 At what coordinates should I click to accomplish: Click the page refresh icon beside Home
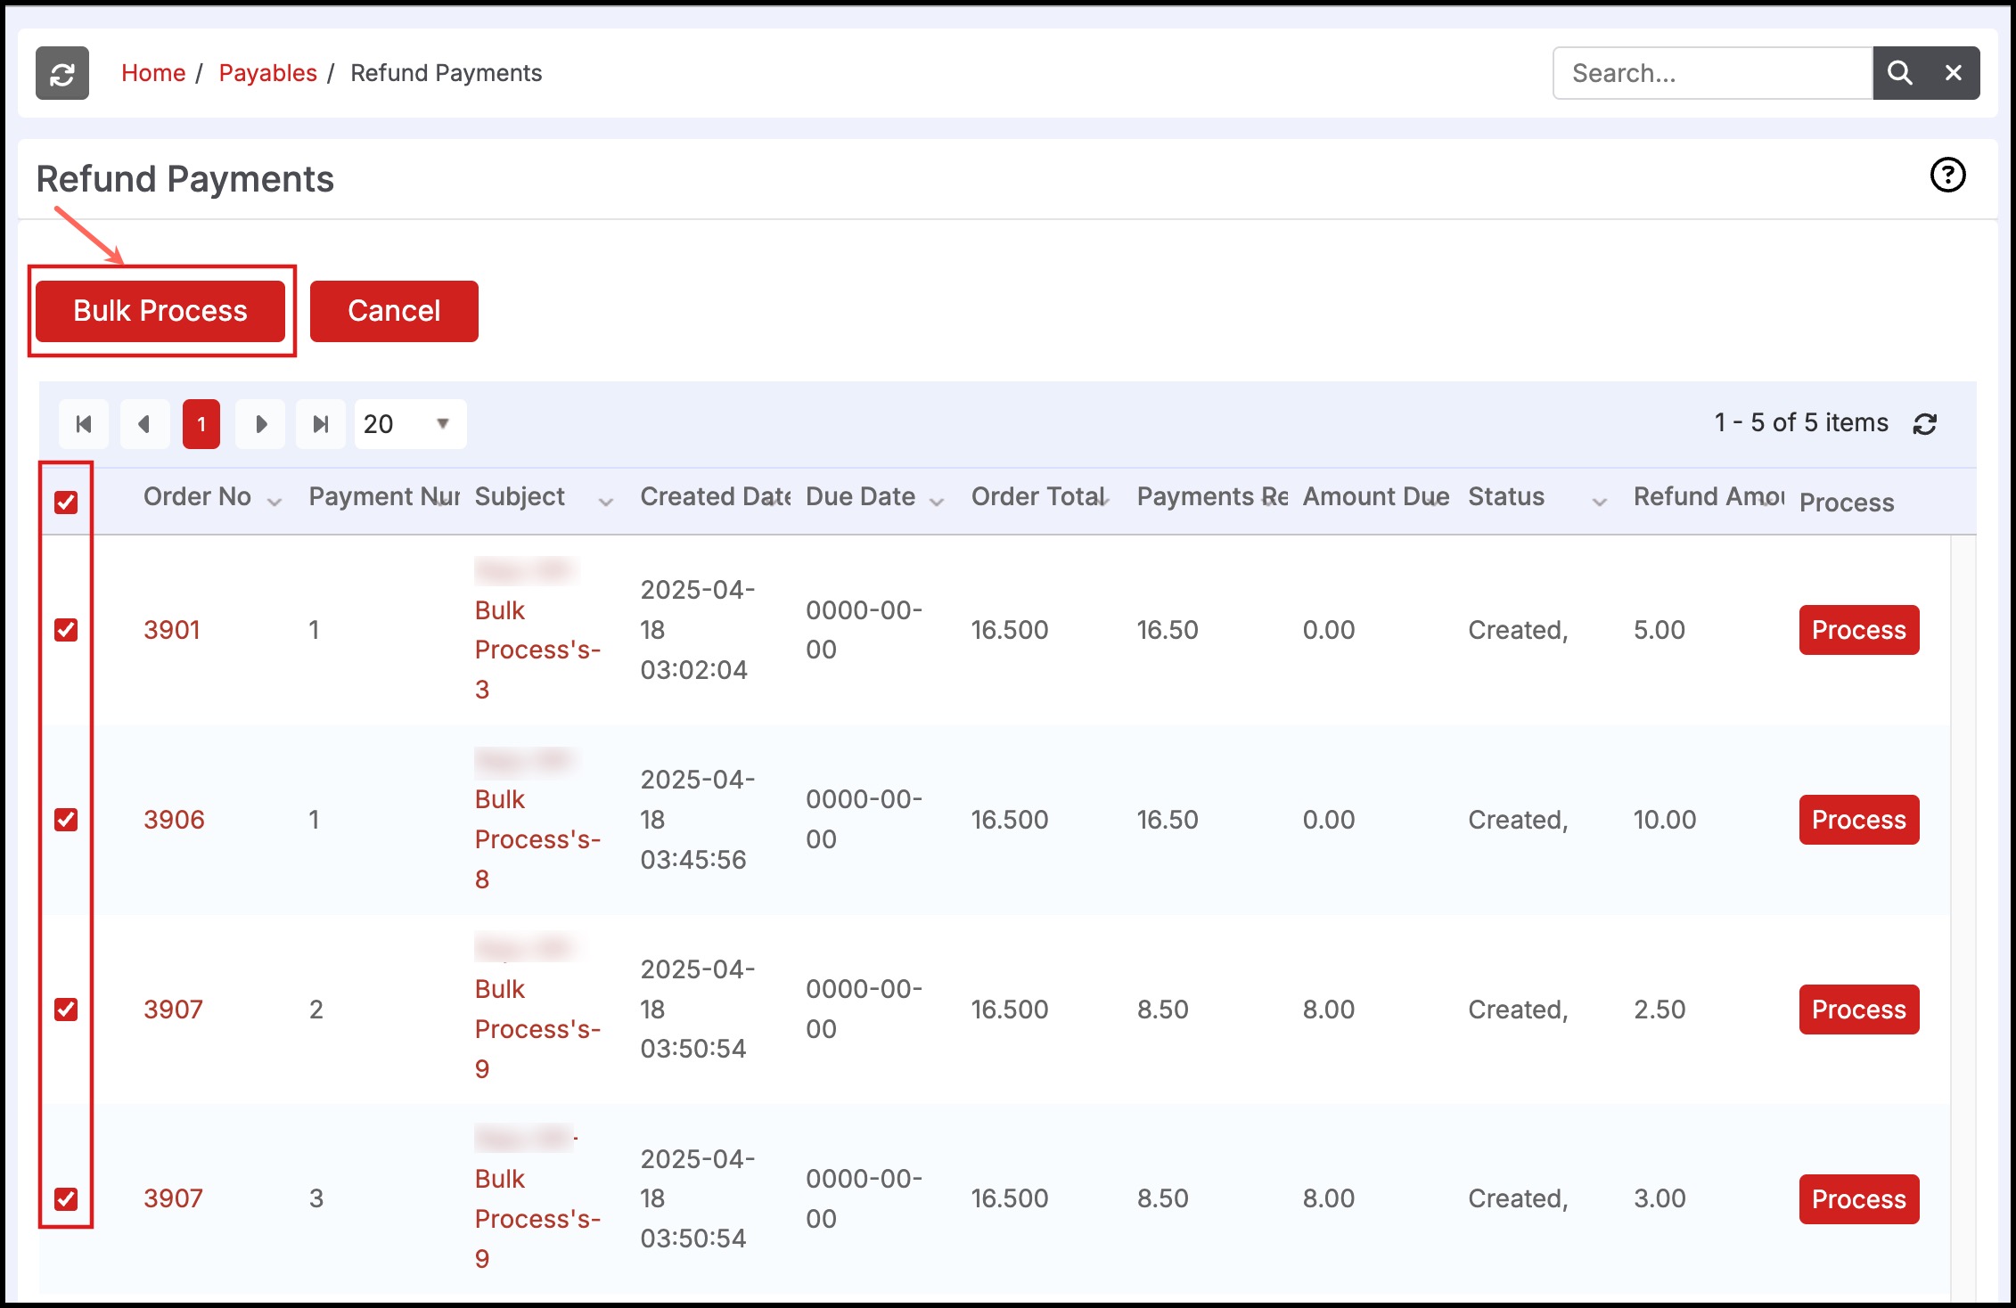click(x=61, y=73)
